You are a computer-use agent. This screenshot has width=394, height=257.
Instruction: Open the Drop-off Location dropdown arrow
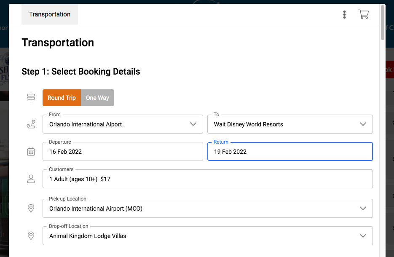[x=363, y=236]
